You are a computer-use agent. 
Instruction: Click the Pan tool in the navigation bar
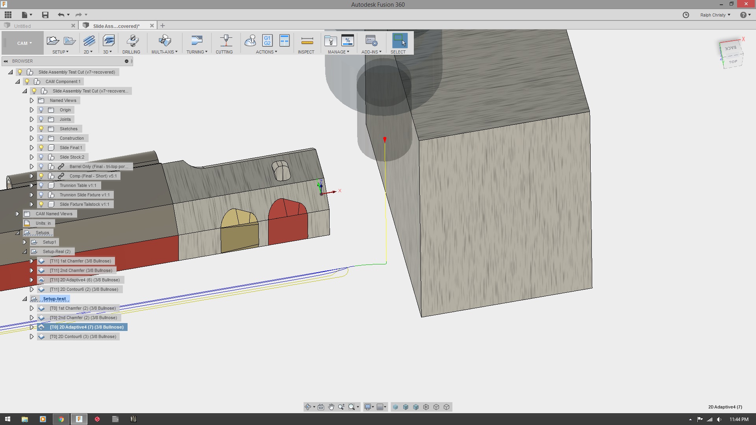(x=331, y=407)
